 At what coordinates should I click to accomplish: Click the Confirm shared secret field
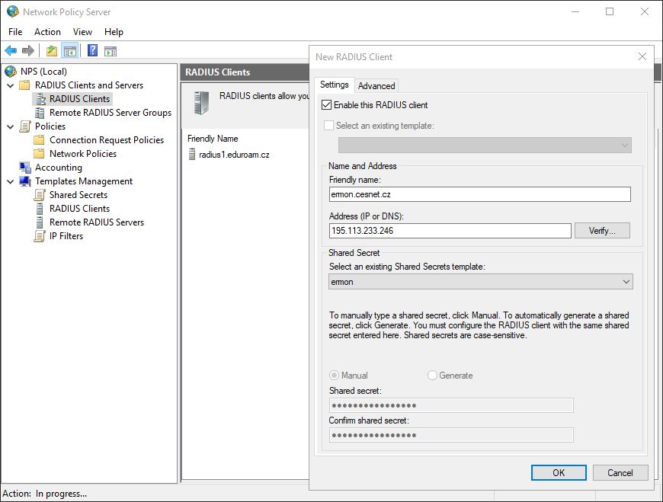451,435
